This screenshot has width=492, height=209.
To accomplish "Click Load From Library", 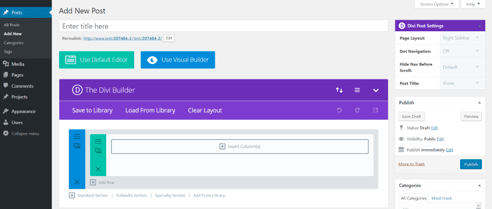I will click(x=150, y=111).
